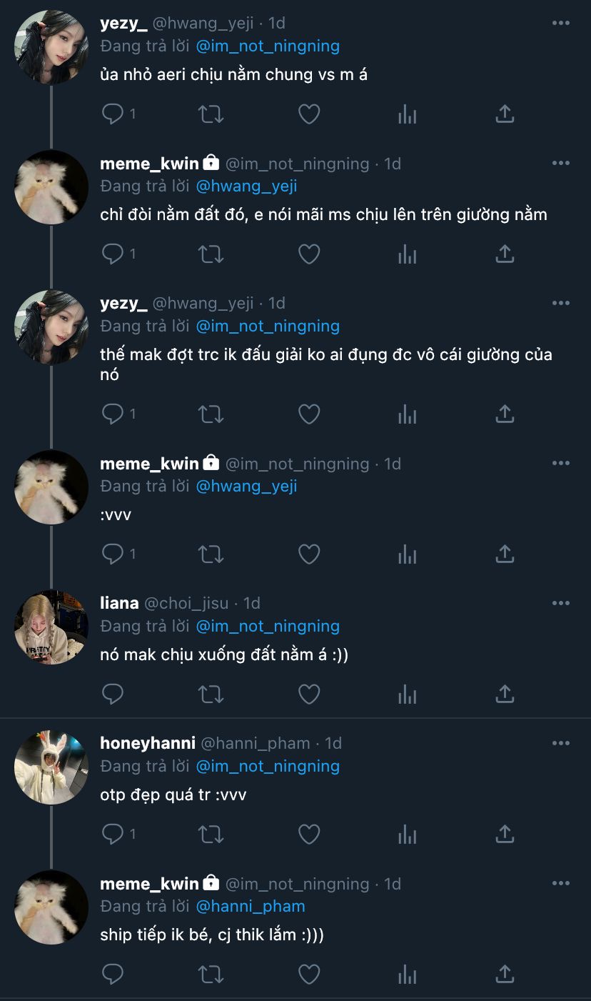The height and width of the screenshot is (1001, 591).
Task: Open the @im_not_ningning mention in liana's tweet
Action: 268,626
